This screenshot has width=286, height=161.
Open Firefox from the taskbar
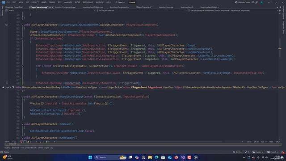(176, 157)
